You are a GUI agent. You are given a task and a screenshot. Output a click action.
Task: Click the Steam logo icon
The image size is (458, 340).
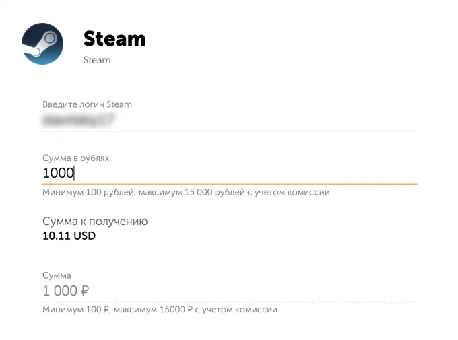[x=42, y=44]
